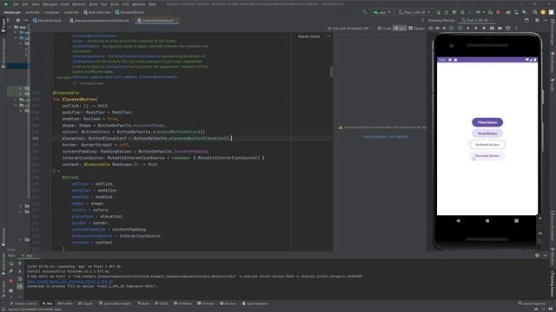The height and width of the screenshot is (312, 556).
Task: Click the rerun icon in Run panel
Action: pos(11,263)
